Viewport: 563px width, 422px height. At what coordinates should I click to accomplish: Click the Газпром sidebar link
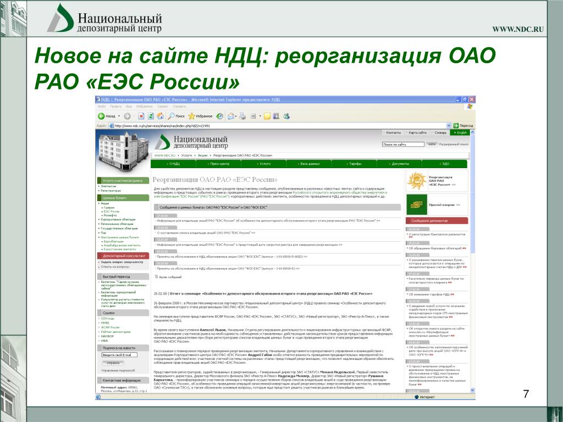tap(109, 207)
